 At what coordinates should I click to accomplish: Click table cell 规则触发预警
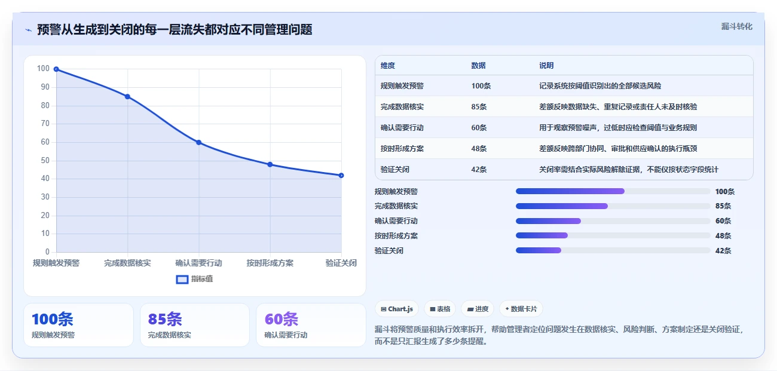coord(402,86)
